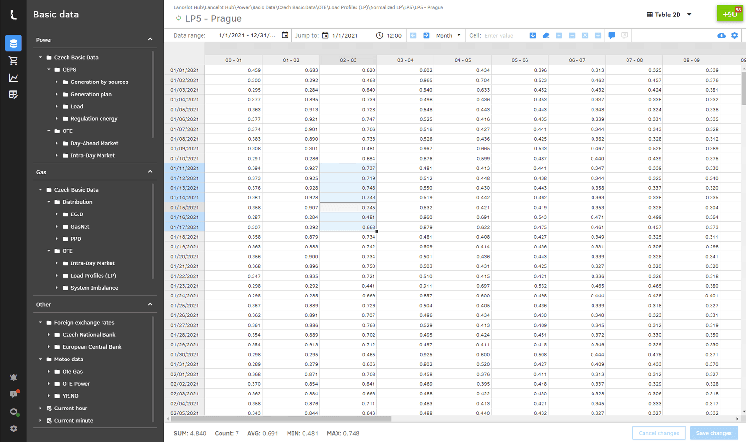Click the Cancel changes button
Screen dimensions: 746x442
coord(659,433)
